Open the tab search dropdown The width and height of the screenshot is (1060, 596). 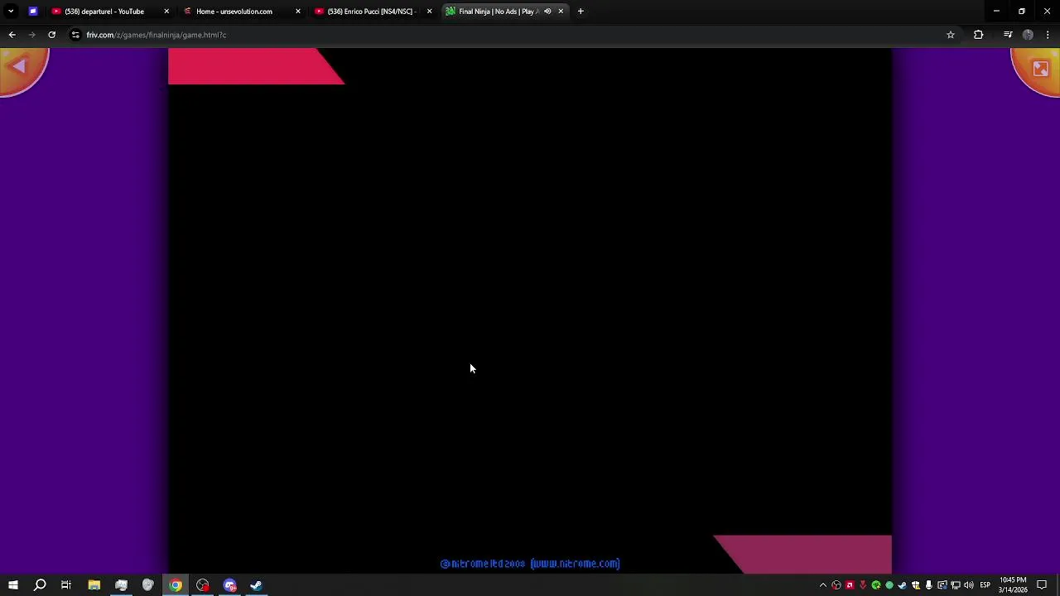(11, 12)
